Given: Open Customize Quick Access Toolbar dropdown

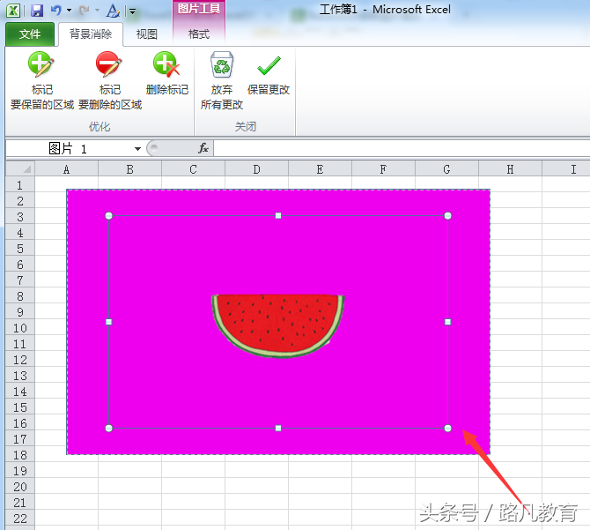Looking at the screenshot, I should 132,11.
